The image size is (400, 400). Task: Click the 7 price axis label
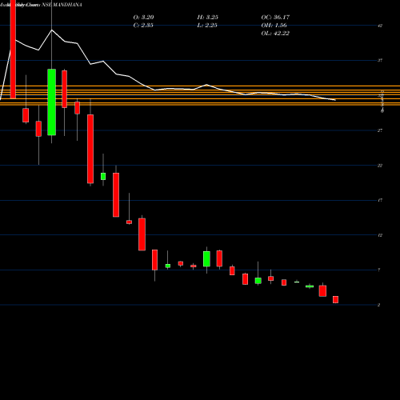379,270
